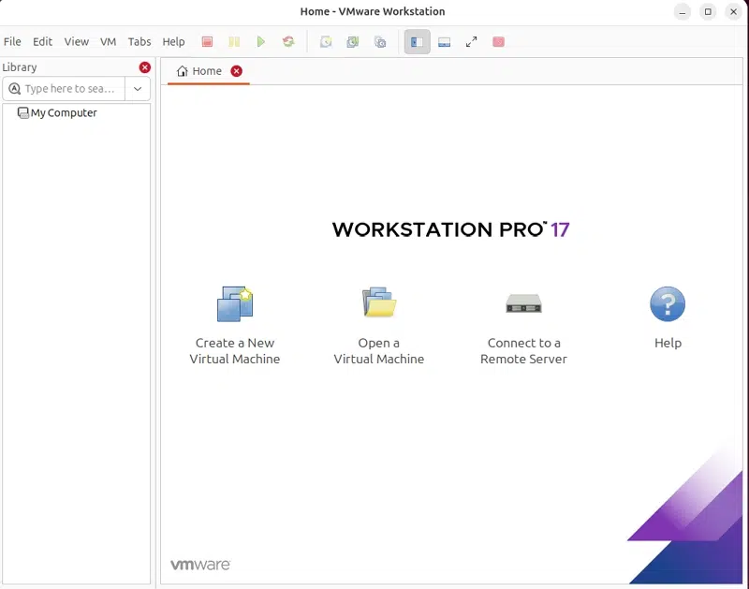Click the Connect to a Remote Server icon
This screenshot has width=749, height=589.
point(523,303)
